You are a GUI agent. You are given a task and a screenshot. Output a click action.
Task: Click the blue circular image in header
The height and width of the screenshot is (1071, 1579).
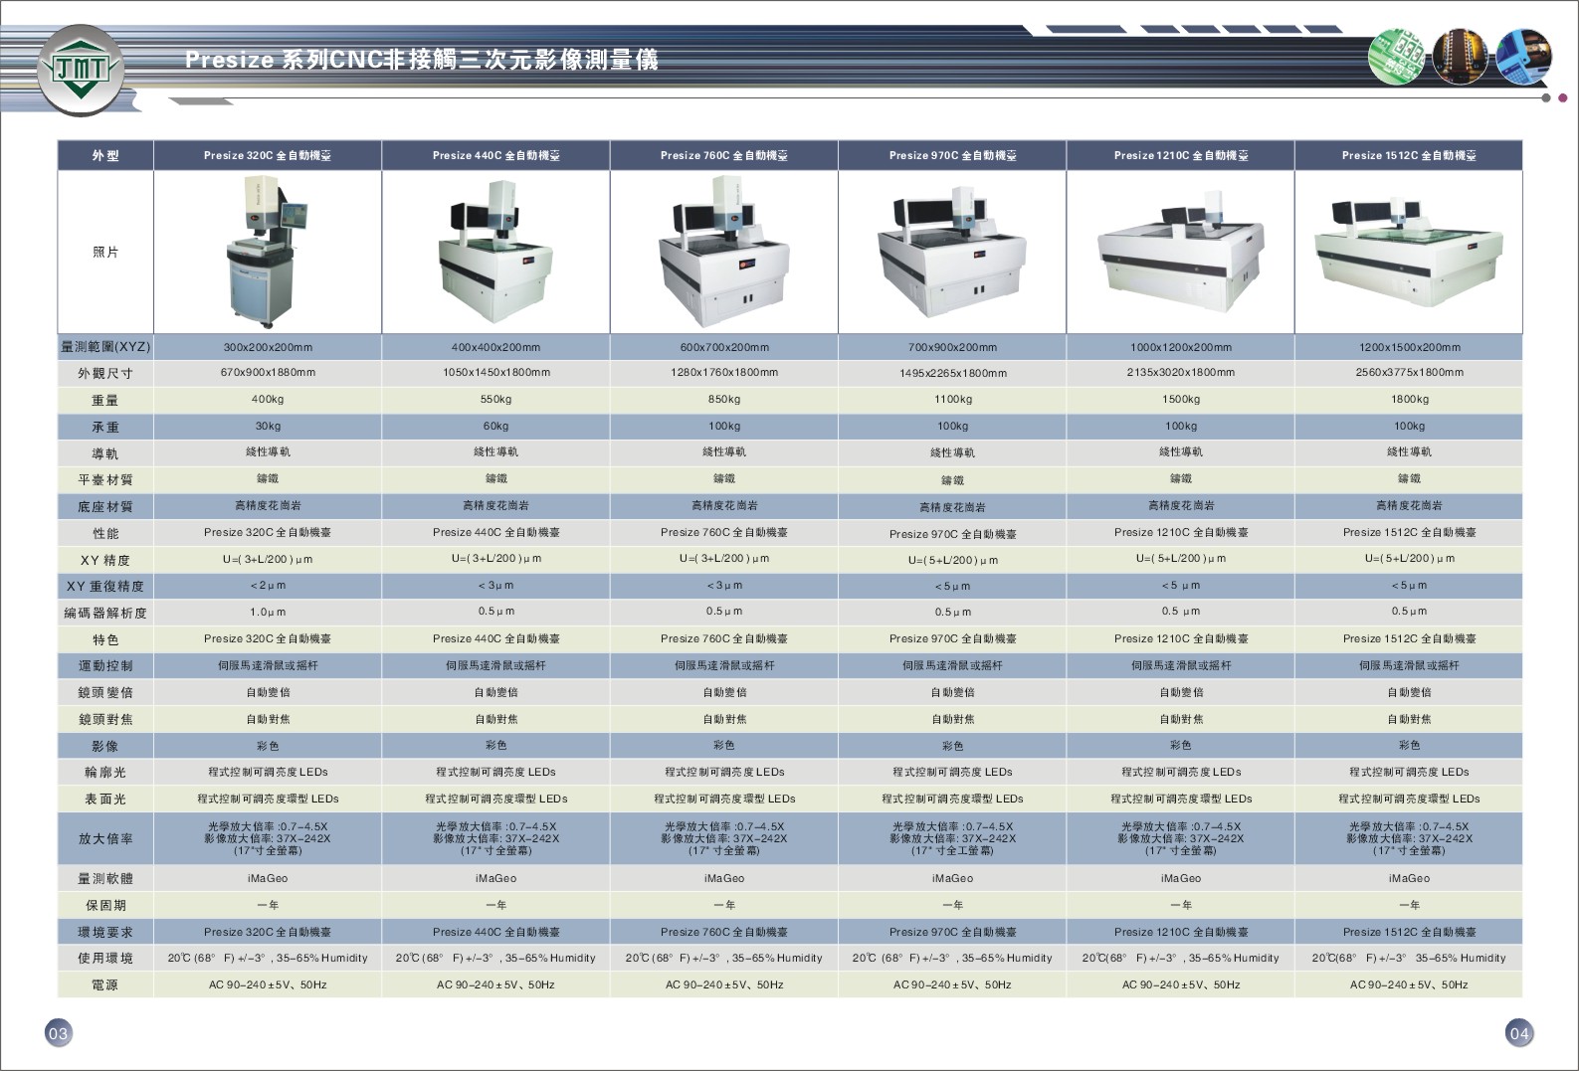pyautogui.click(x=1523, y=57)
